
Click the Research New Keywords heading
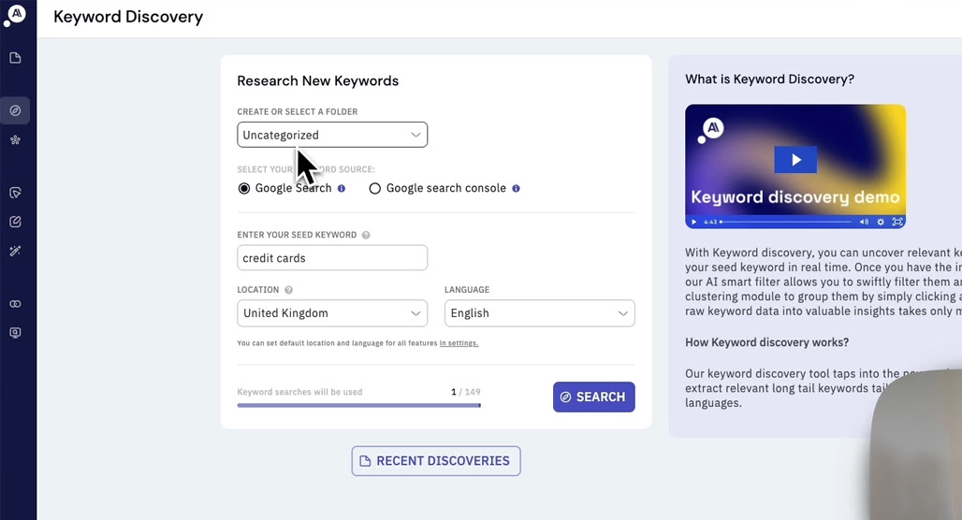318,81
